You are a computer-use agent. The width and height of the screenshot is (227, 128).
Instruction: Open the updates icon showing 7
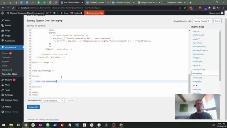48,13
